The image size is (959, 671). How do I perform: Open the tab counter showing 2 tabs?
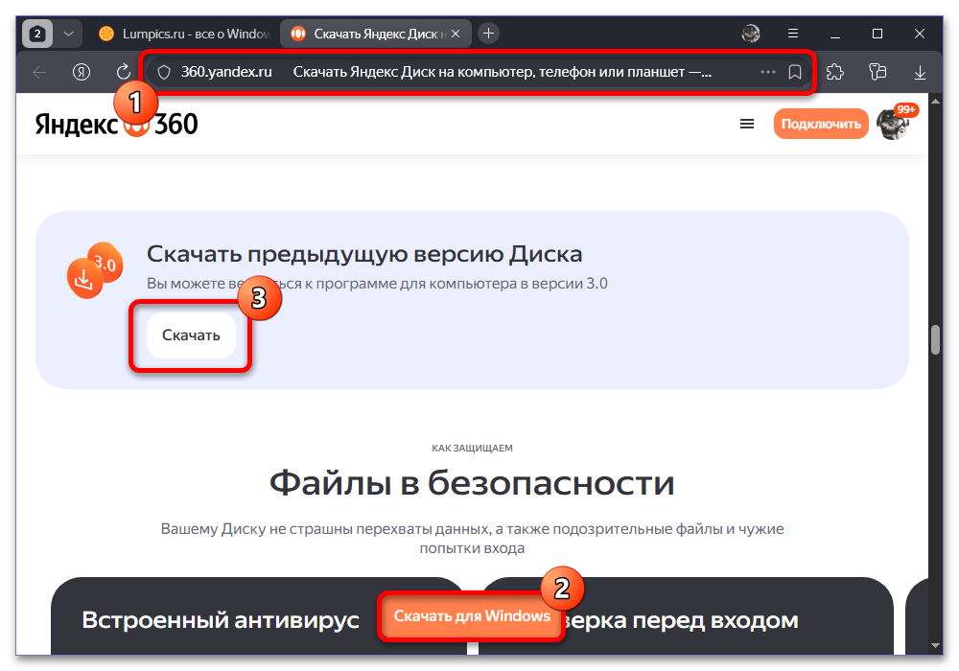[x=37, y=34]
